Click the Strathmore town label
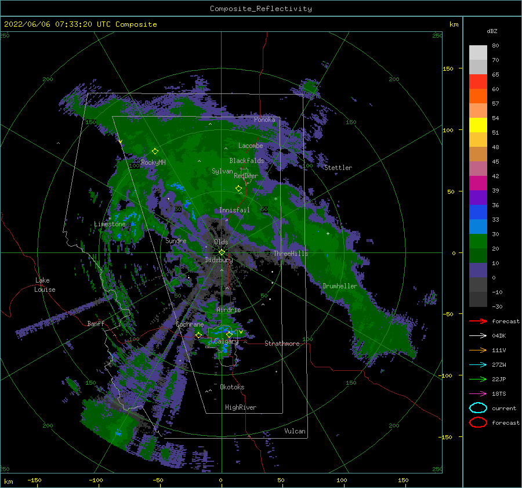The width and height of the screenshot is (522, 488). (x=282, y=344)
